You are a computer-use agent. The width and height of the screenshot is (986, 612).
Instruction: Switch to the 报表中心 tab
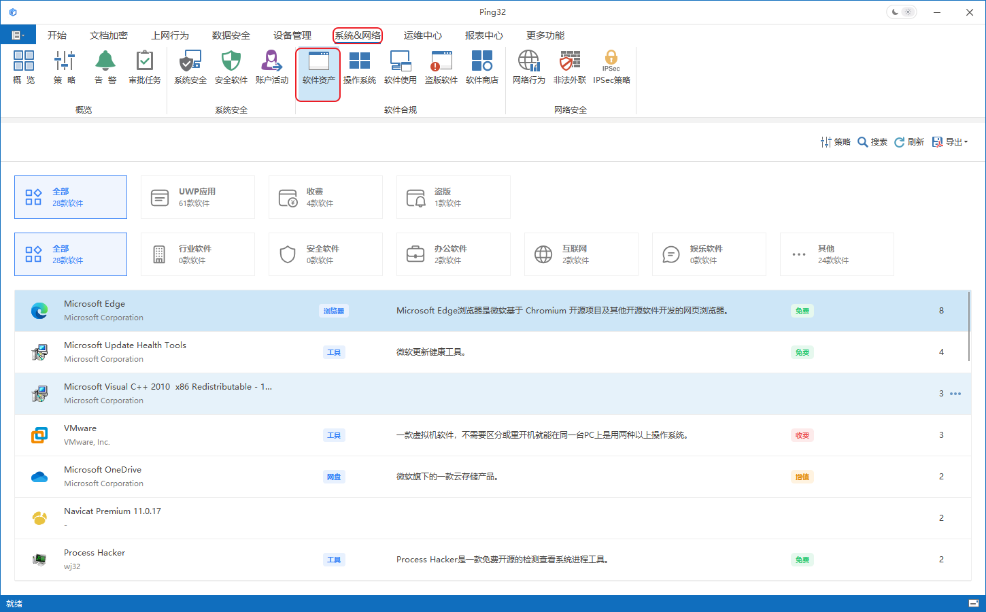coord(484,35)
